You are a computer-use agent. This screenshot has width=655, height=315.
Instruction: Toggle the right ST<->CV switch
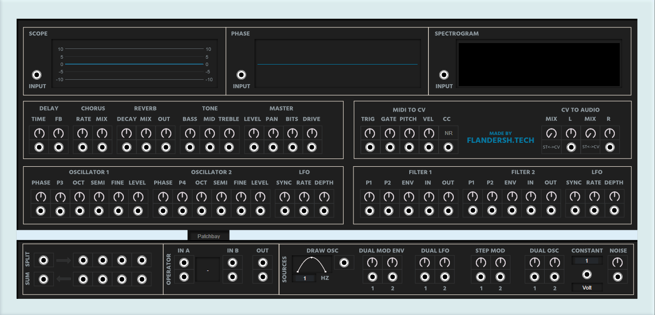point(590,146)
